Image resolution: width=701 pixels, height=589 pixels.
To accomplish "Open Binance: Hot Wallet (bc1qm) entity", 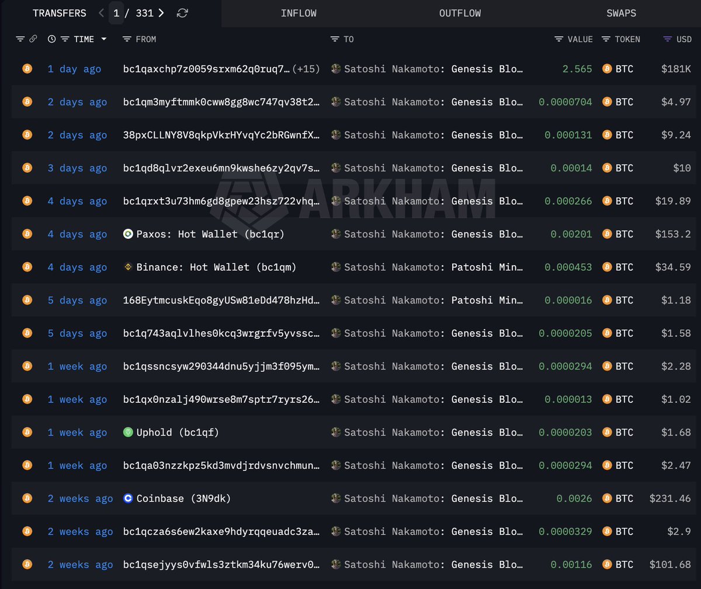I will click(x=216, y=267).
